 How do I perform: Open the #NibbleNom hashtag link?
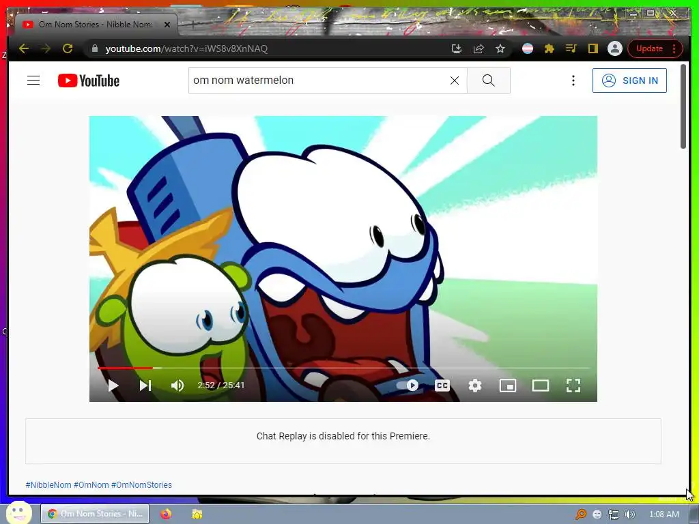click(48, 485)
